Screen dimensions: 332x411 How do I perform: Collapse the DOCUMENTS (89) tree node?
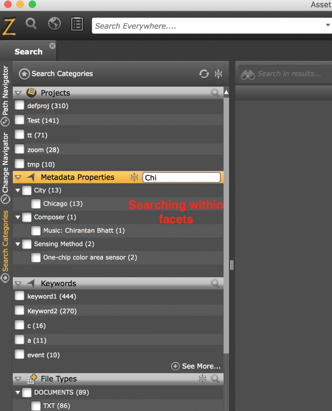click(x=18, y=393)
